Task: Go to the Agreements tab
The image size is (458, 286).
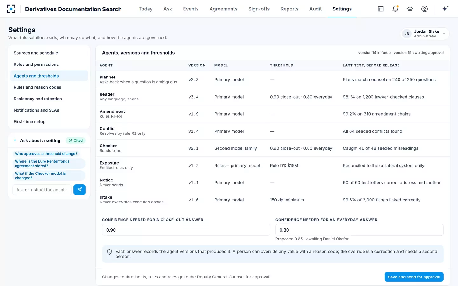Action: (223, 9)
